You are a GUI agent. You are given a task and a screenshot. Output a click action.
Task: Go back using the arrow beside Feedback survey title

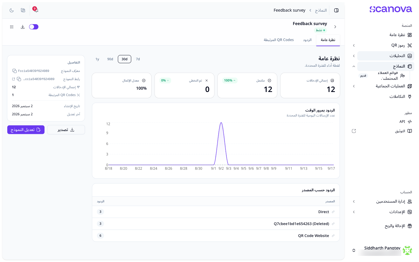coord(335,27)
